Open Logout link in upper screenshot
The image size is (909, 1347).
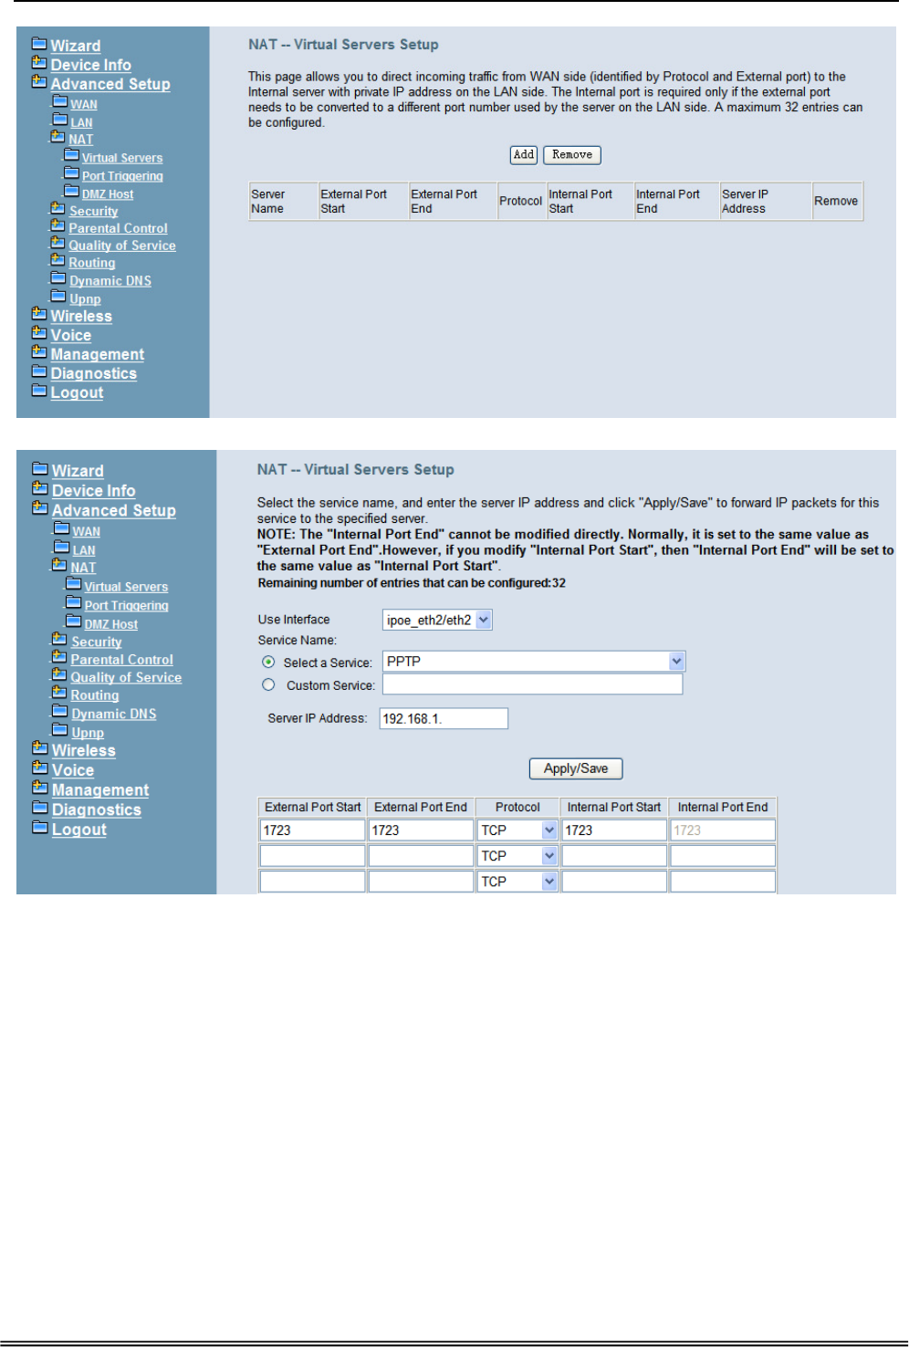[x=77, y=392]
